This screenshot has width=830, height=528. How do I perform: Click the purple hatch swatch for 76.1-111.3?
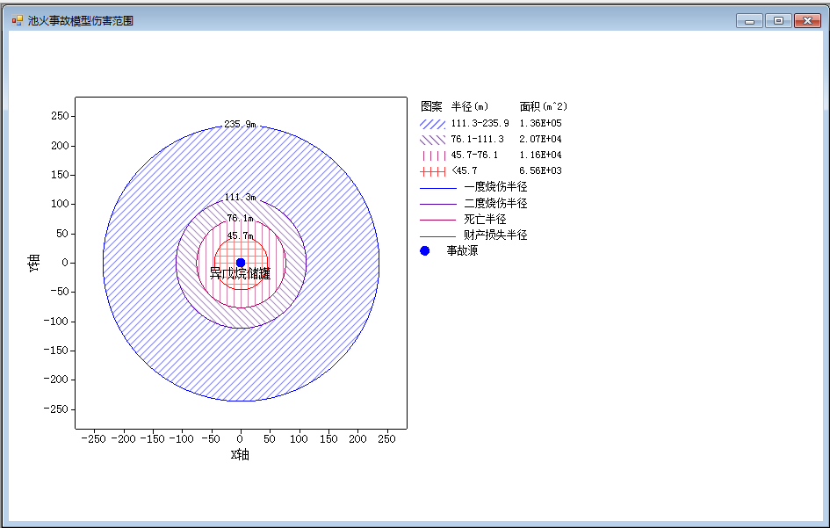click(432, 140)
